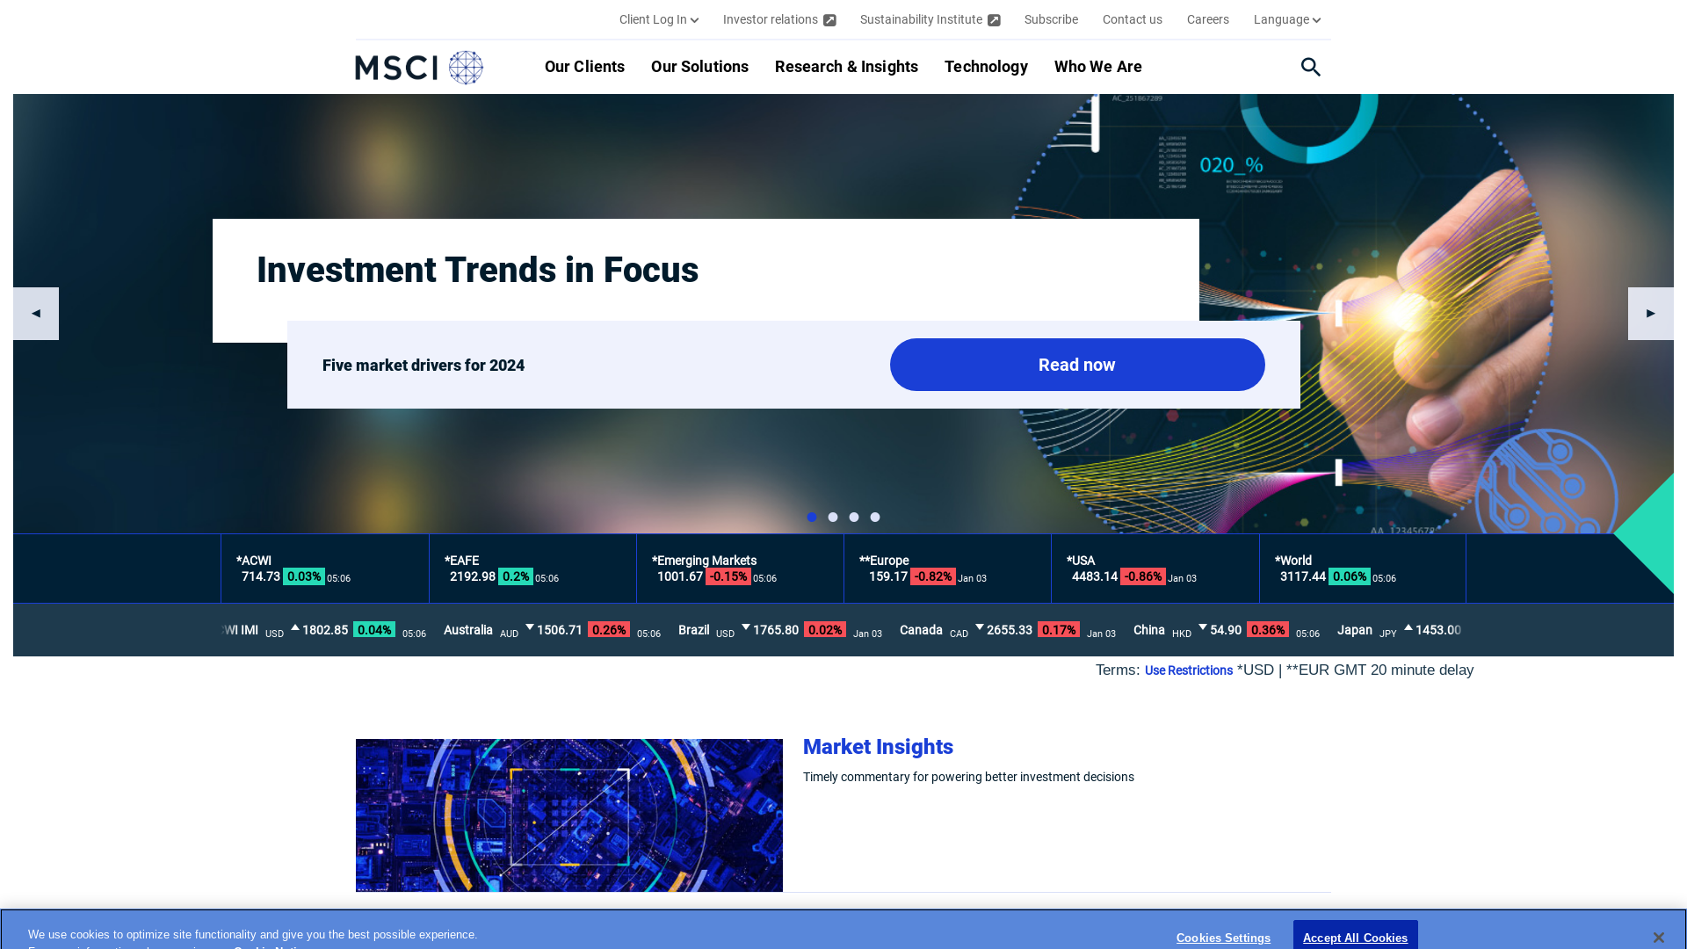Click the Sustainability Institute link

[x=921, y=19]
